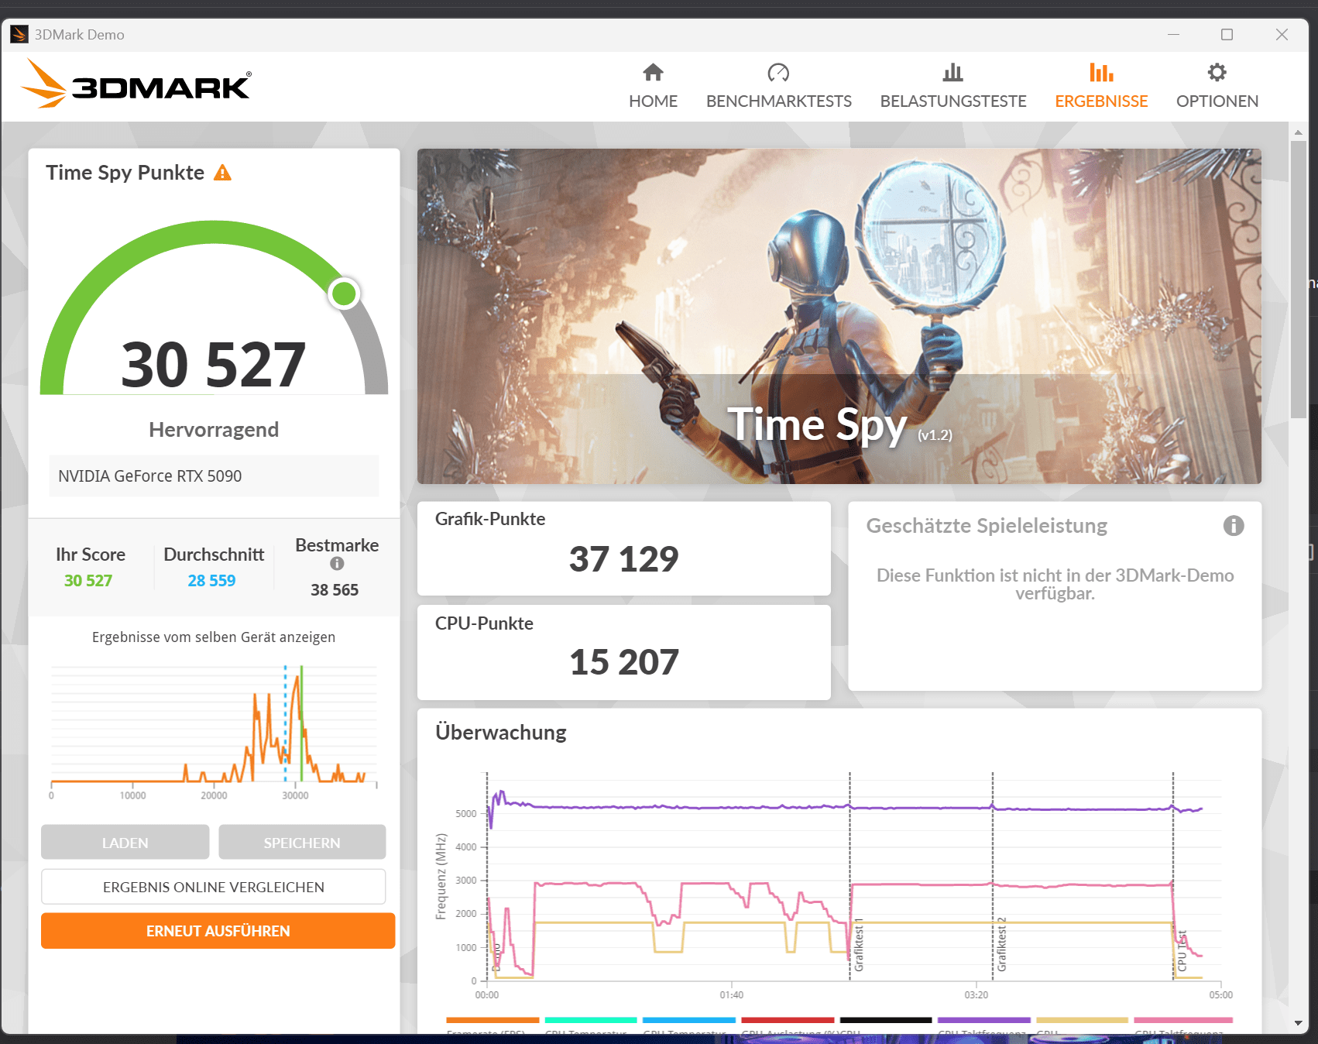Click the 3DMark logo
The image size is (1318, 1044).
click(x=136, y=84)
